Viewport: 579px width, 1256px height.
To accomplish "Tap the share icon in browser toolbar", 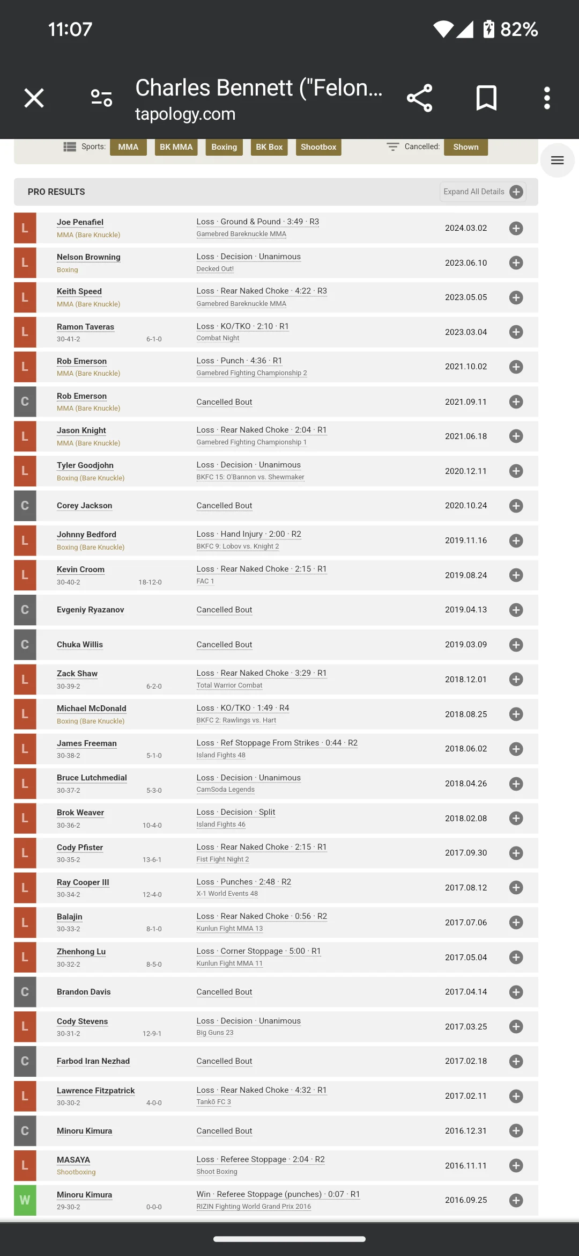I will coord(419,98).
